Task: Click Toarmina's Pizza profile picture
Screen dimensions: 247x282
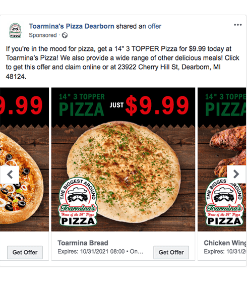Action: click(x=15, y=30)
